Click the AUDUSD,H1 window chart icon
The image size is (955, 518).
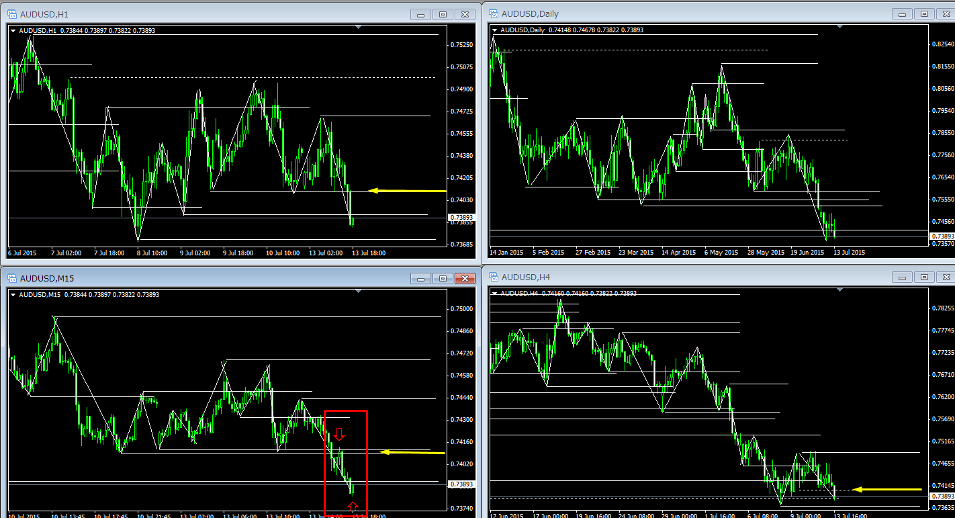click(x=11, y=14)
